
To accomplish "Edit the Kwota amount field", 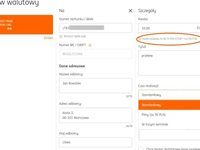I will (169, 28).
